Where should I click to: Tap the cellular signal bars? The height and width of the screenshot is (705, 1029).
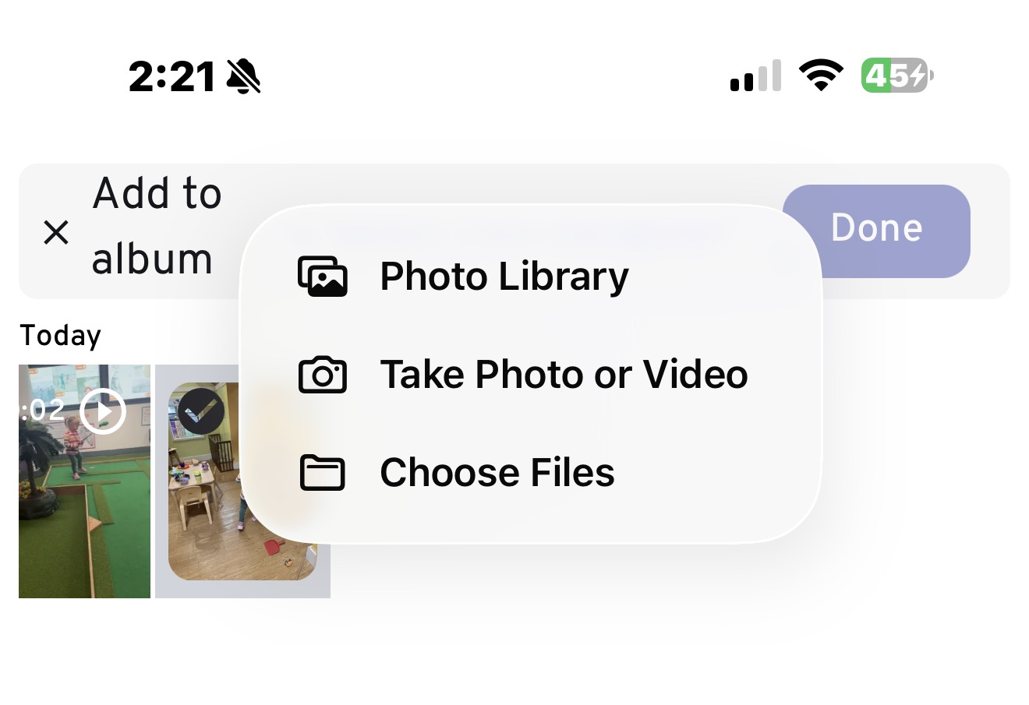(x=755, y=76)
